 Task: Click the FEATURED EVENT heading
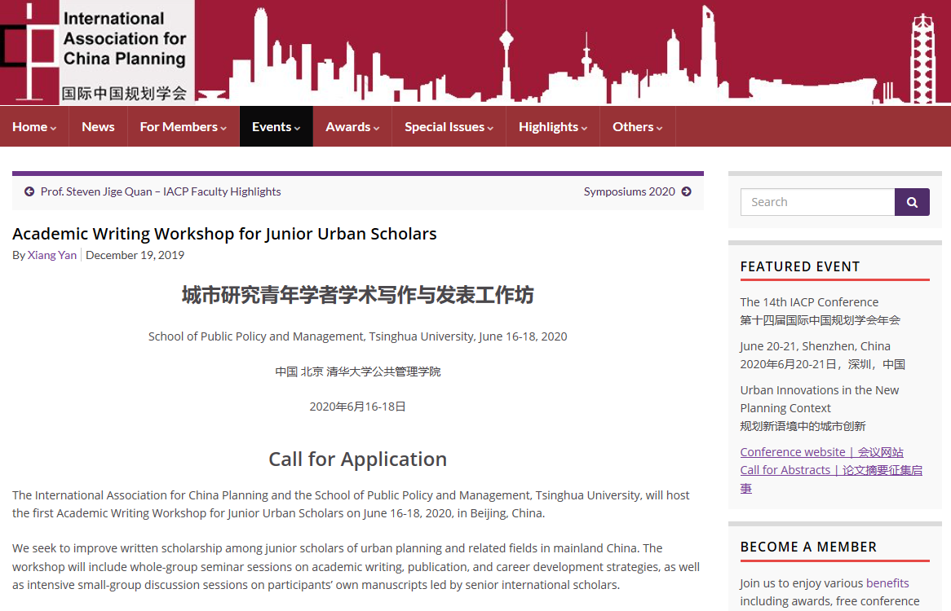[x=800, y=266]
